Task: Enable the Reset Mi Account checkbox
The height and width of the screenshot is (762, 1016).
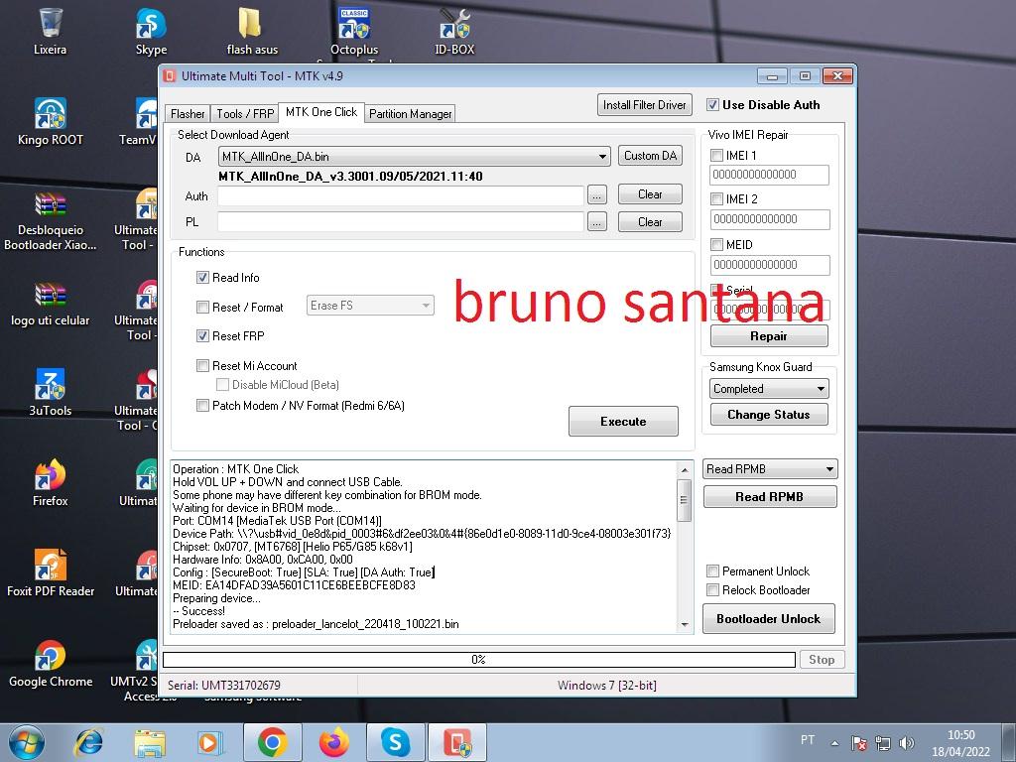Action: 202,365
